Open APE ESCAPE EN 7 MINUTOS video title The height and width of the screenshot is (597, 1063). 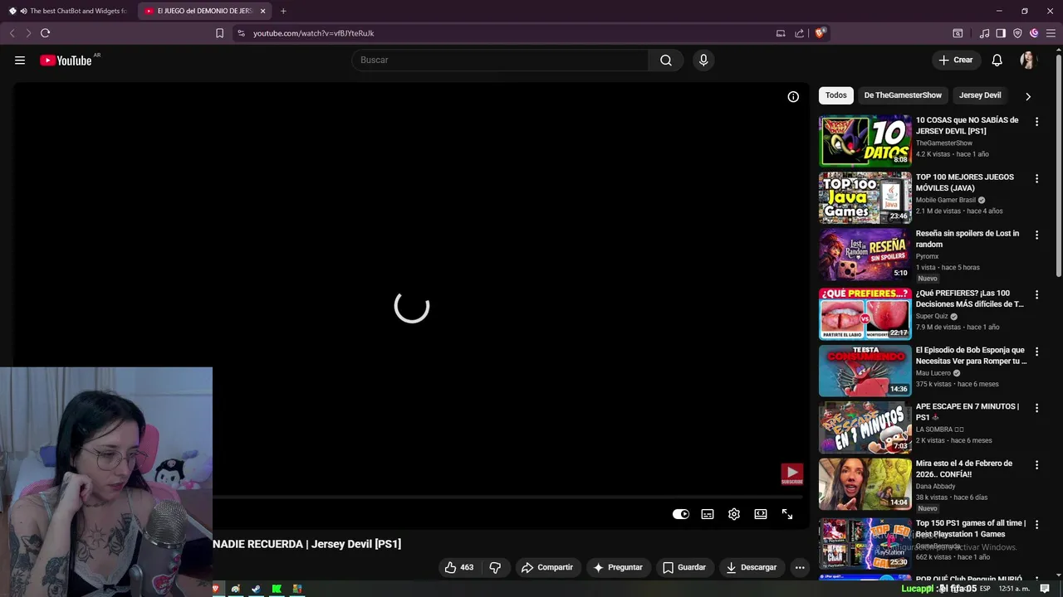(967, 412)
